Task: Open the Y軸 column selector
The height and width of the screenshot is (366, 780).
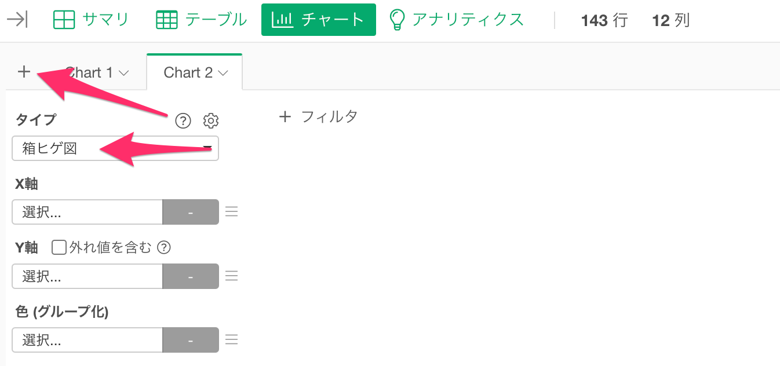Action: 88,276
